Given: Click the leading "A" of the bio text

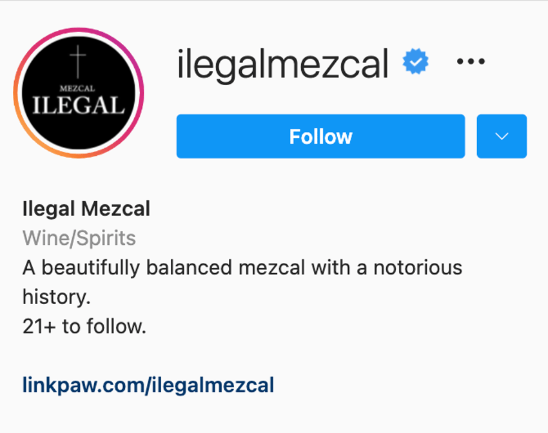Looking at the screenshot, I should tap(29, 268).
